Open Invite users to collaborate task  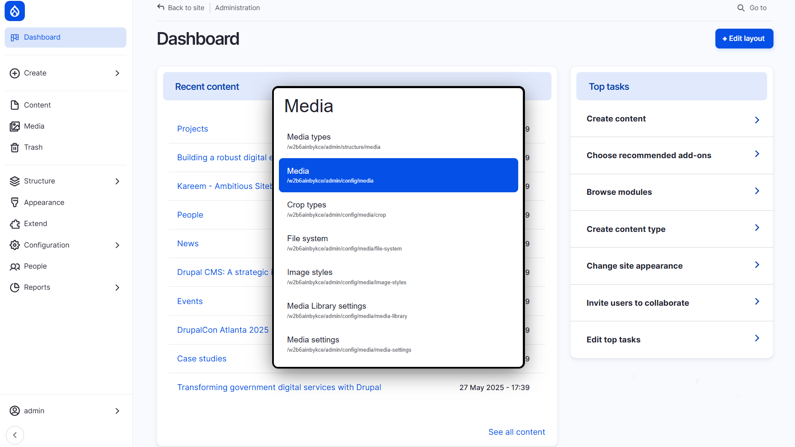(x=672, y=303)
